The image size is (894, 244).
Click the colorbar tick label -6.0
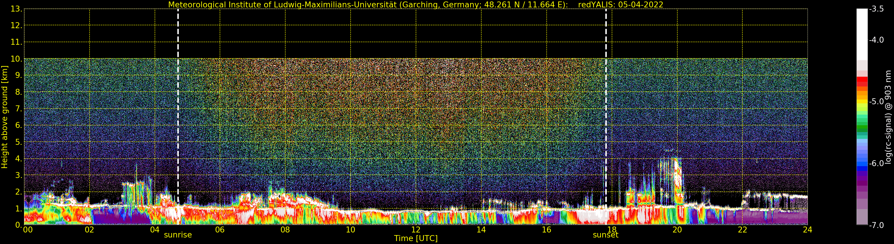876,163
